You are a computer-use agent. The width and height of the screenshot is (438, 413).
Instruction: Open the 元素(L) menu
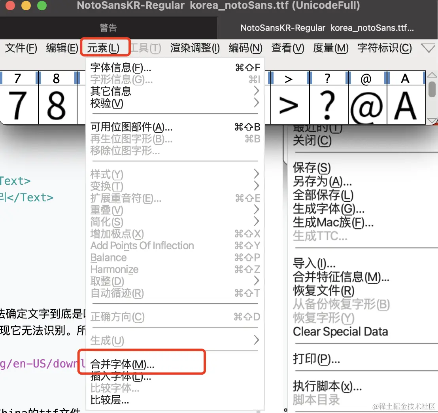(x=103, y=48)
